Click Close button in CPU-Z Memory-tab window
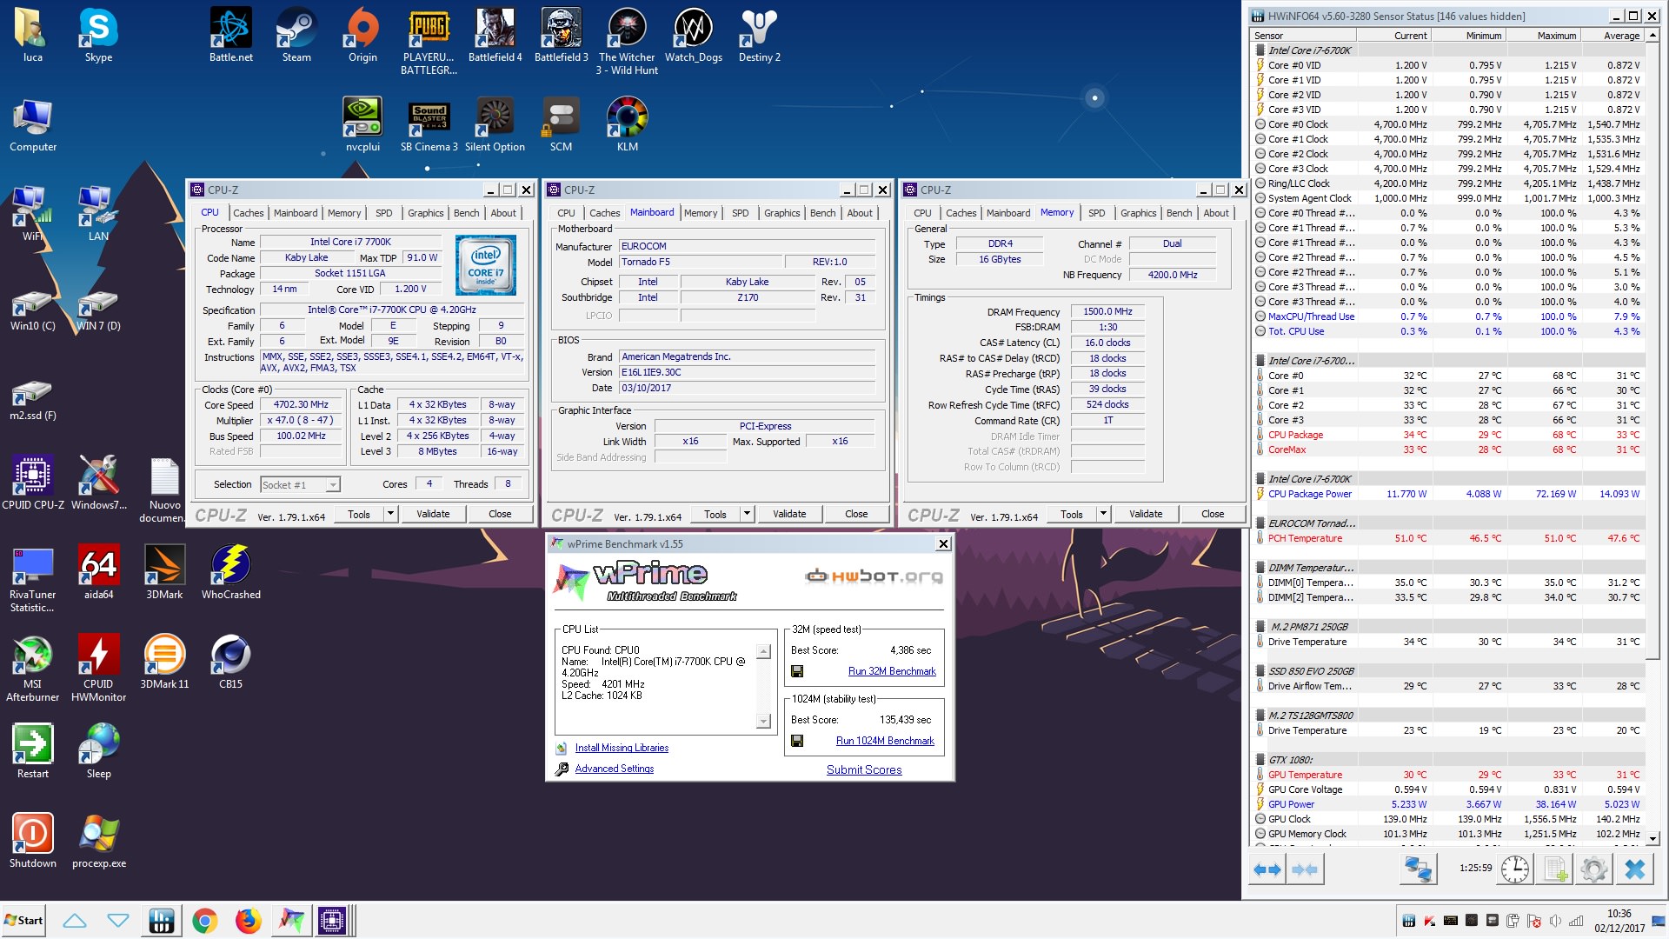 click(1213, 514)
